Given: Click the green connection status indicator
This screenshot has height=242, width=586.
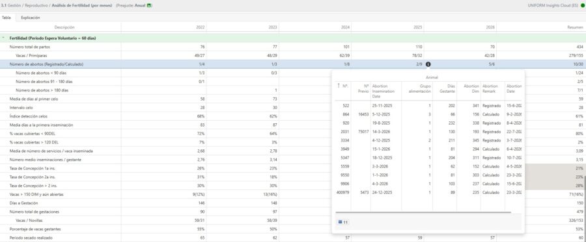Looking at the screenshot, I should [583, 6].
